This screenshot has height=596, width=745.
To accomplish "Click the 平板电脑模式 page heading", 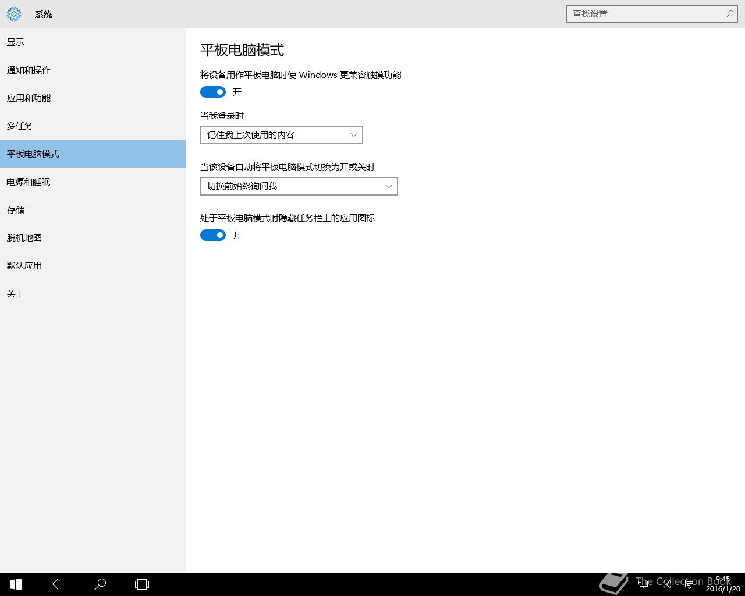I will pyautogui.click(x=242, y=50).
